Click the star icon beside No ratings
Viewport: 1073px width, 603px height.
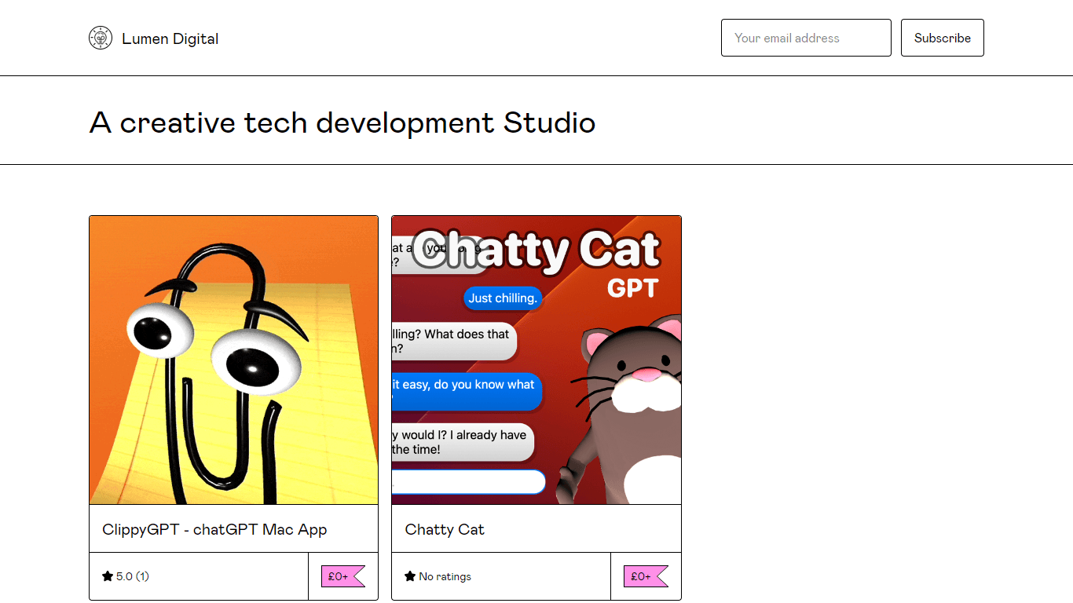pyautogui.click(x=410, y=576)
